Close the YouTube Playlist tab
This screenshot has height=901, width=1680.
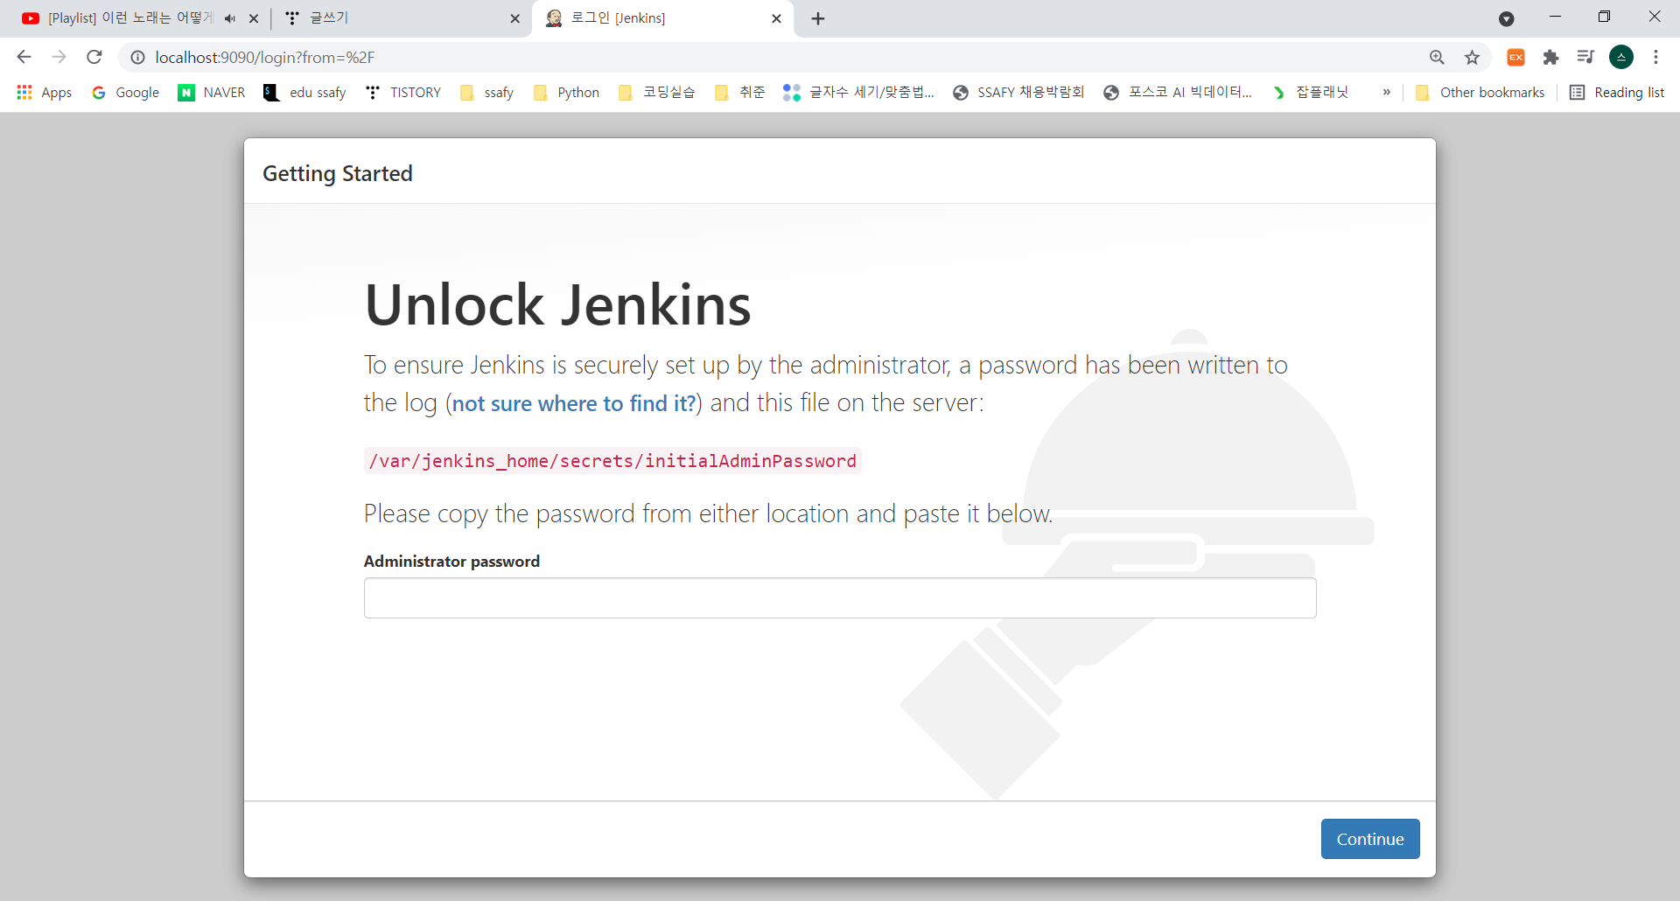coord(254,18)
